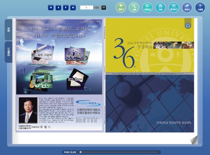210x155 pixels.
Task: Click the Yonsei emblem on cover ribbon
Action: (x=188, y=25)
